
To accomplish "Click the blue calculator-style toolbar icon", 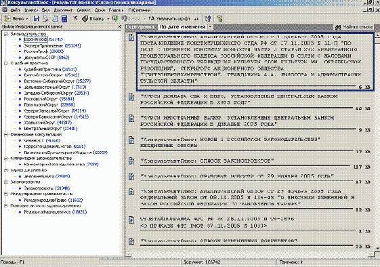I will coord(64,19).
